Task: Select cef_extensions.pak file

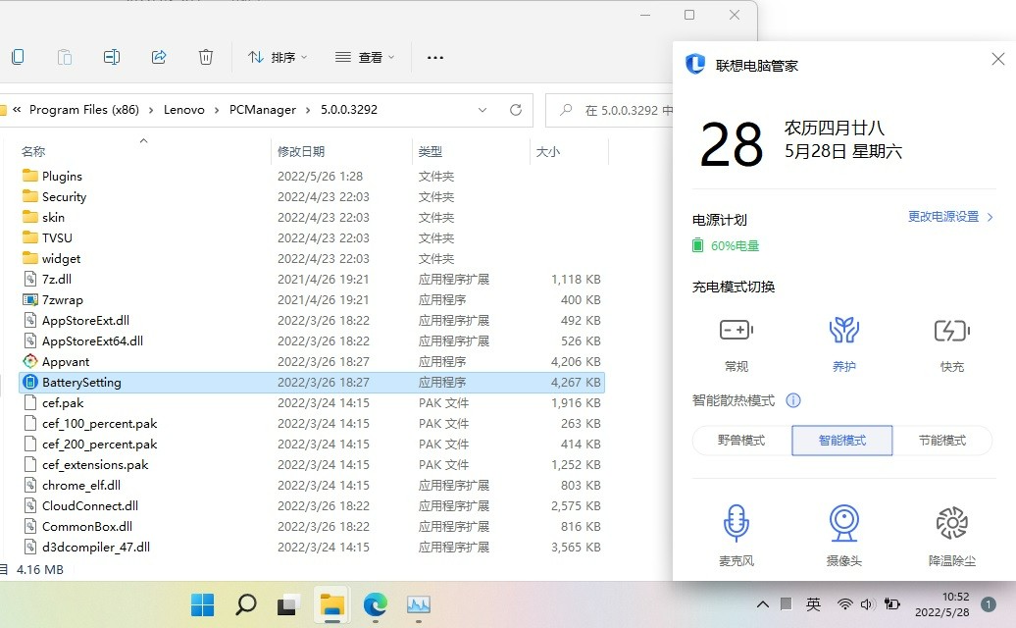Action: coord(95,465)
